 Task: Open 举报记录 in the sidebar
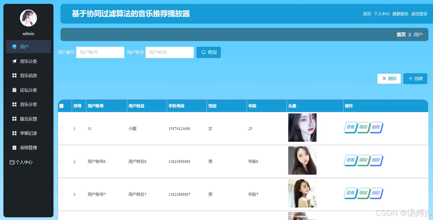tap(28, 133)
